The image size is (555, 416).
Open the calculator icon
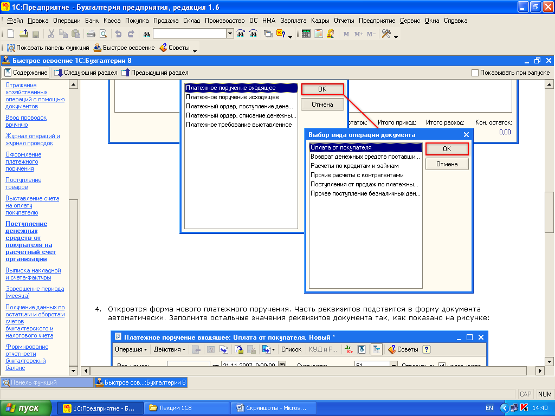point(306,34)
